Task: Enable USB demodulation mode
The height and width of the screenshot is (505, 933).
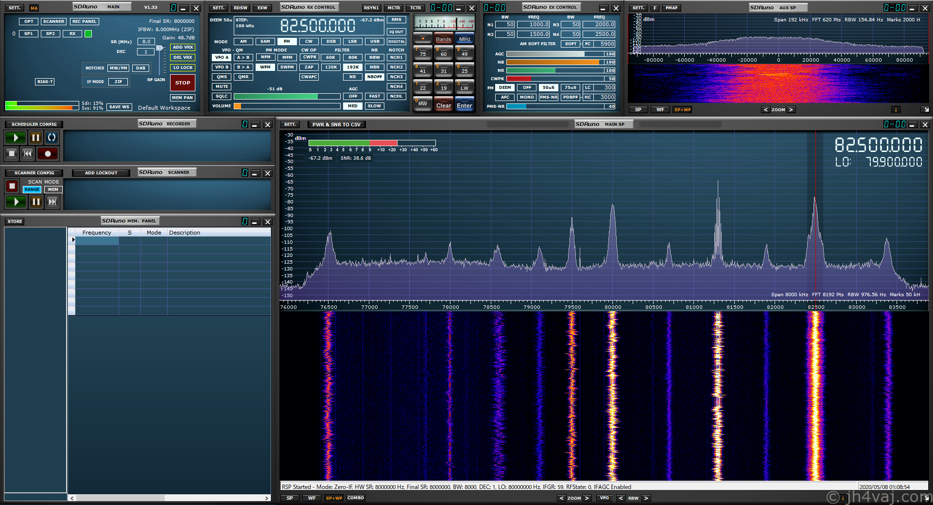Action: 375,42
